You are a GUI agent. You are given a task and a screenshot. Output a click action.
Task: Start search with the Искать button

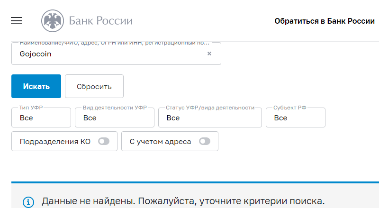pos(36,86)
